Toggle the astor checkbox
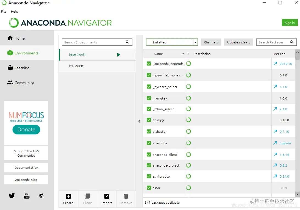Viewport: 300px width, 210px height. tap(149, 188)
